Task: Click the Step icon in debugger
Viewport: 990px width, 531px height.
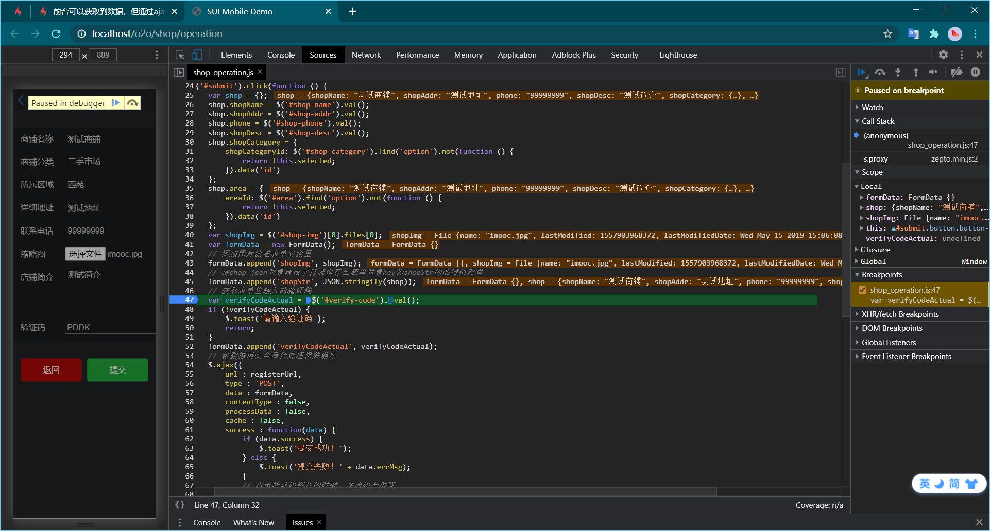Action: (x=933, y=73)
